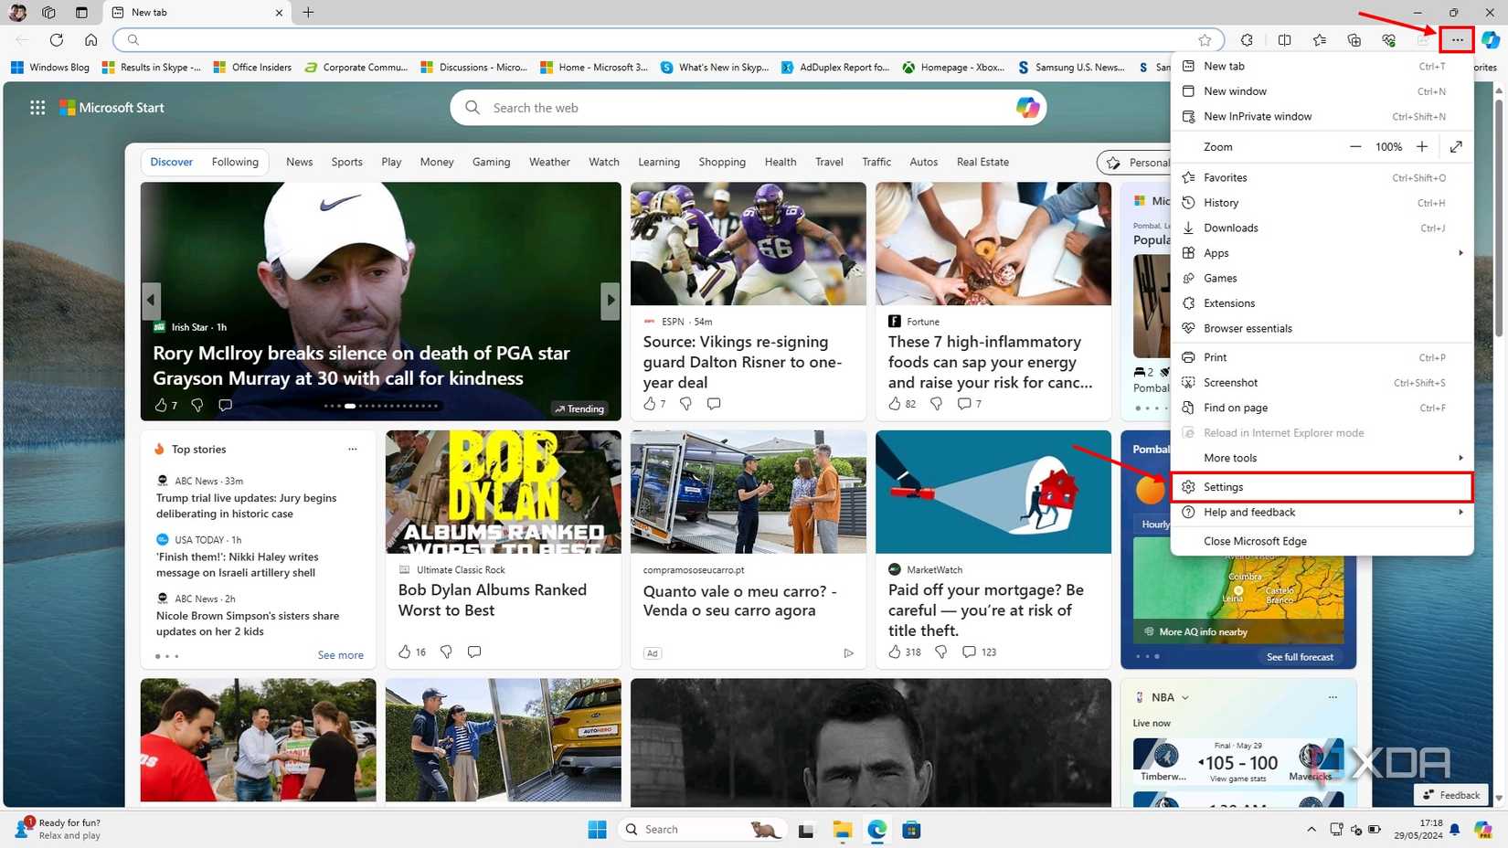1508x848 pixels.
Task: Click Search the web input field
Action: click(748, 108)
